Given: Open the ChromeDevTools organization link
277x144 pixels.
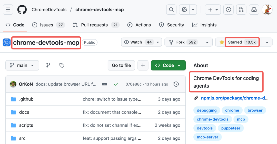Looking at the screenshot, I should (49, 9).
